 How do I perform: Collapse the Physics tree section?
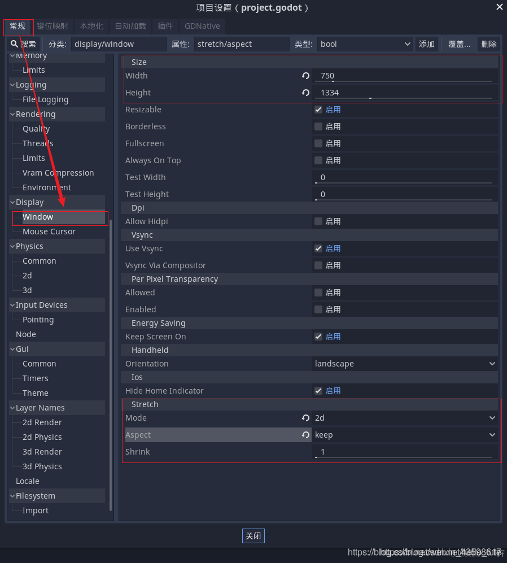pos(12,246)
